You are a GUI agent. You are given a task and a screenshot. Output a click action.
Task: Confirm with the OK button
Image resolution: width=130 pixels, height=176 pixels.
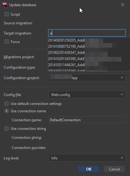(89, 169)
